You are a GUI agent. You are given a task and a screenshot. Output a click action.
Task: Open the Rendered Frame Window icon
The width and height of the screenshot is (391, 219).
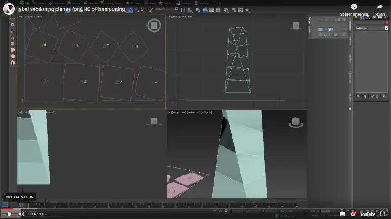point(240,10)
